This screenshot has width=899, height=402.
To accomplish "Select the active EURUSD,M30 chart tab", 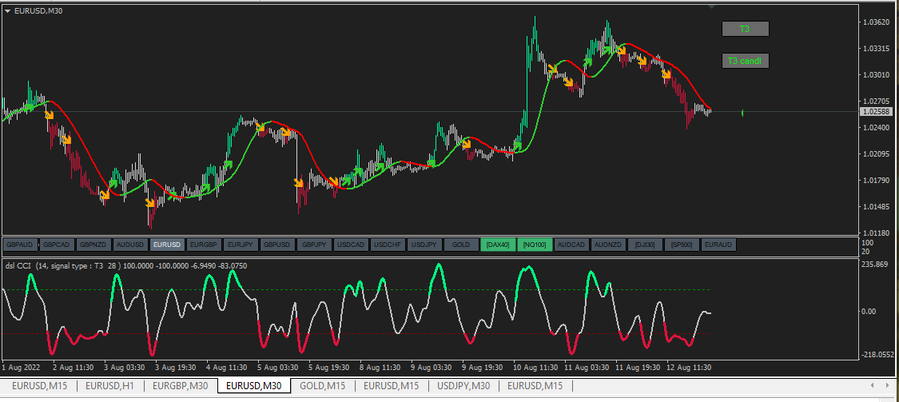I will pyautogui.click(x=254, y=386).
